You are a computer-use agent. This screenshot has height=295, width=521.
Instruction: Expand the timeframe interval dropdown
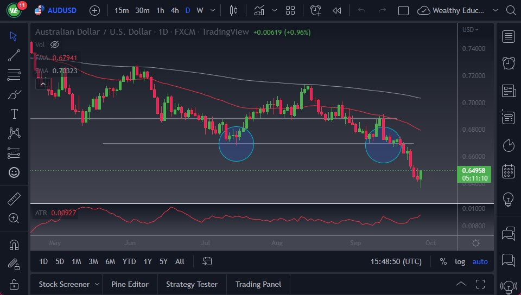coord(212,10)
